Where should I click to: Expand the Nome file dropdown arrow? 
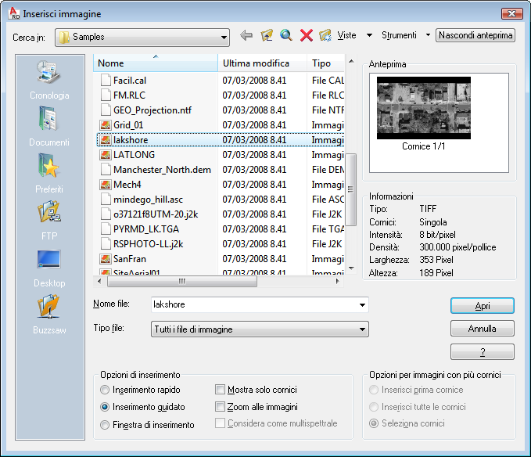pyautogui.click(x=362, y=305)
